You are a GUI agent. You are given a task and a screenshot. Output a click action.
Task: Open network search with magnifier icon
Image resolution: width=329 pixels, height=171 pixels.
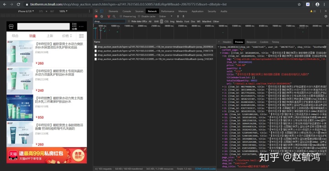click(114, 16)
